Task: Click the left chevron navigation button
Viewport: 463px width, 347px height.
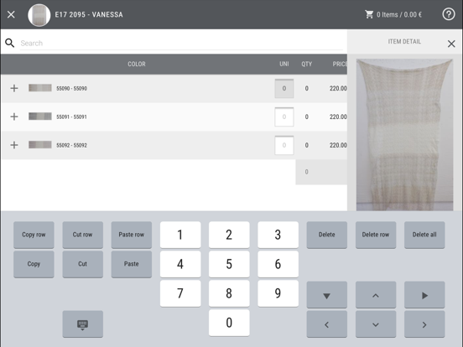Action: pyautogui.click(x=327, y=324)
